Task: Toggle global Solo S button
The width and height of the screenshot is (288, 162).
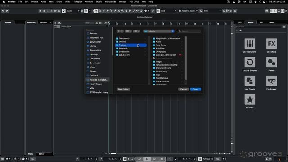Action: (x=44, y=11)
